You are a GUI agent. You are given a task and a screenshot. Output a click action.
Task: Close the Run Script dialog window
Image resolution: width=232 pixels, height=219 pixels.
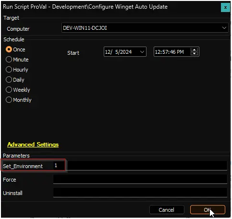point(225,7)
